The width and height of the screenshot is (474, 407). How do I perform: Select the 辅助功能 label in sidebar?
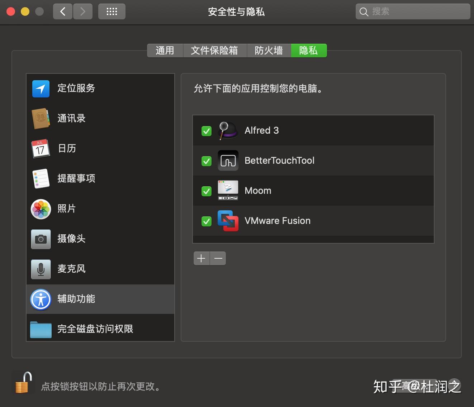coord(76,299)
